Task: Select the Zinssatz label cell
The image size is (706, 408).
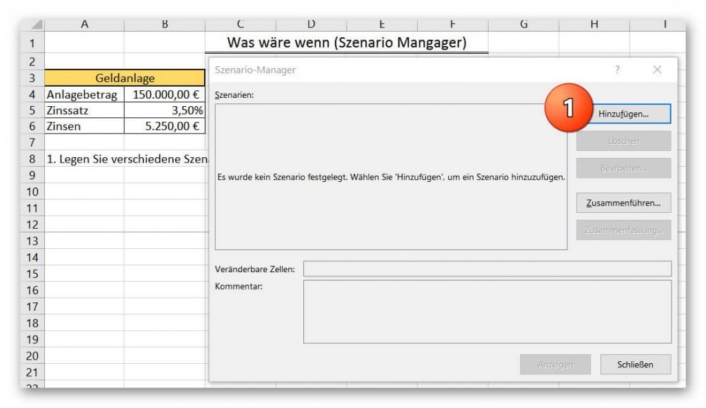Action: pos(84,110)
